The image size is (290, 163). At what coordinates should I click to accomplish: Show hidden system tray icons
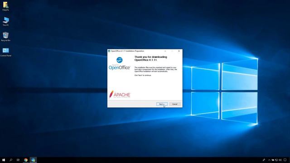[269, 160]
